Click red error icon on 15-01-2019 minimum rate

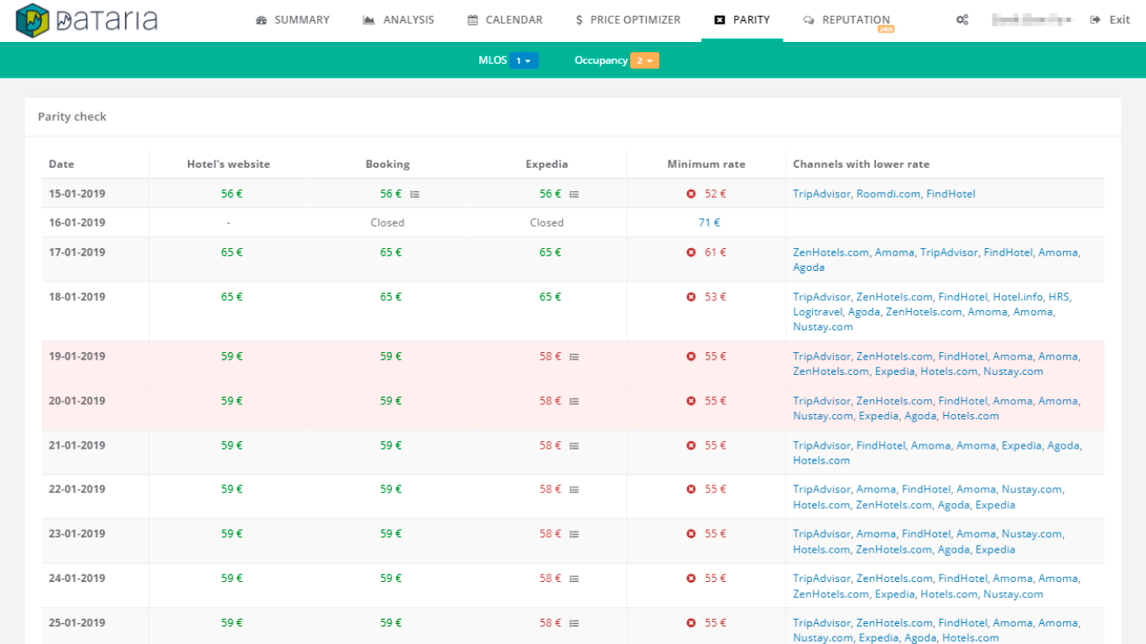pos(691,194)
